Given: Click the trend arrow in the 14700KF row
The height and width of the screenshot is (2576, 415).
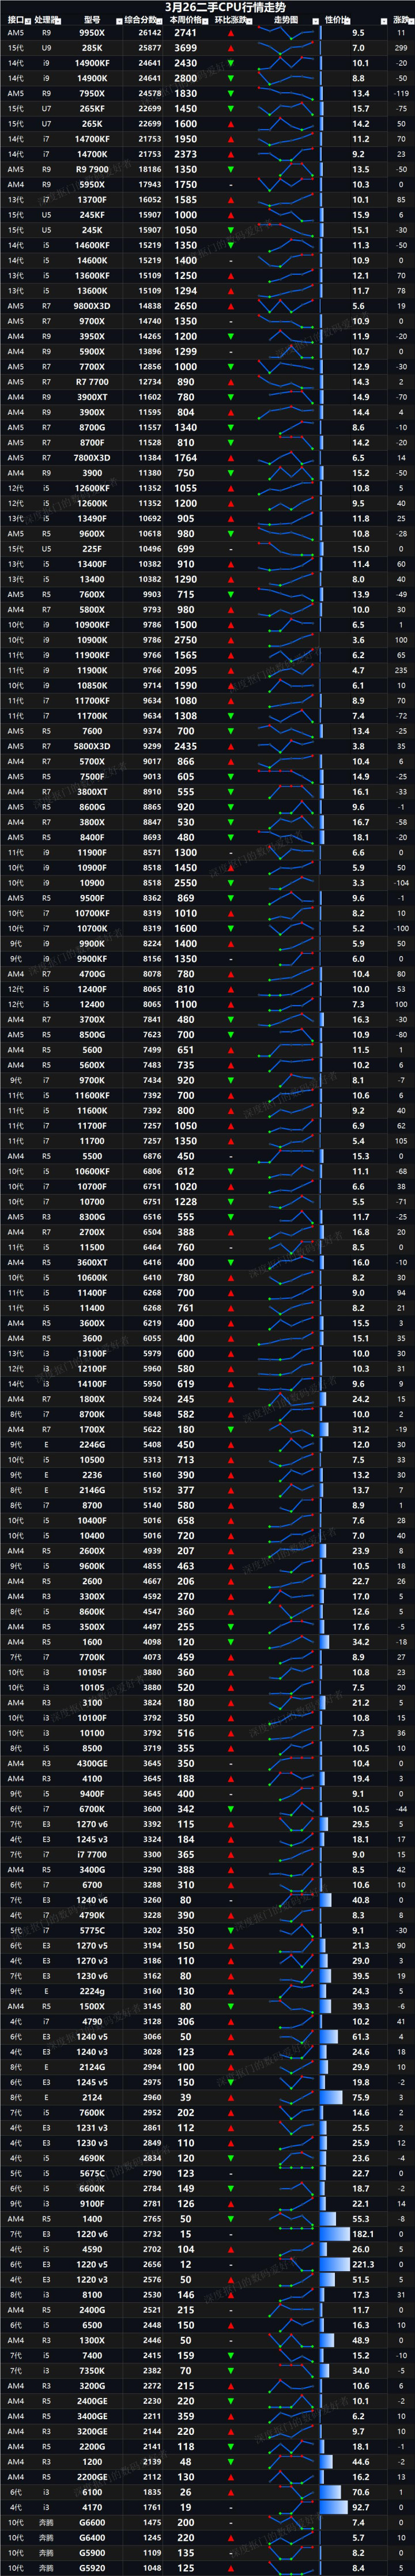Looking at the screenshot, I should click(x=231, y=139).
